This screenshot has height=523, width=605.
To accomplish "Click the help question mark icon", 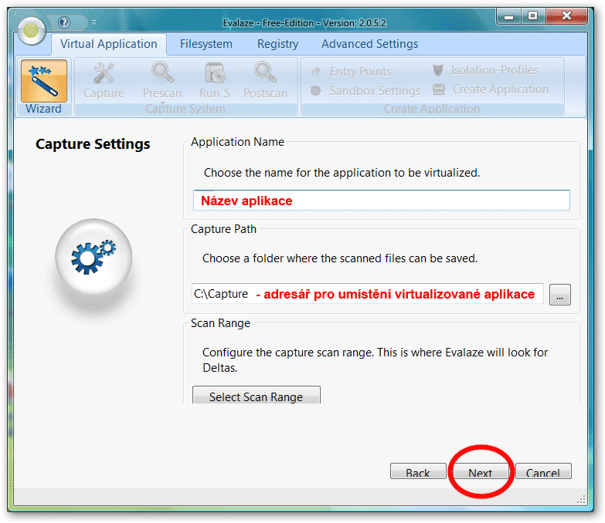I will [x=64, y=22].
